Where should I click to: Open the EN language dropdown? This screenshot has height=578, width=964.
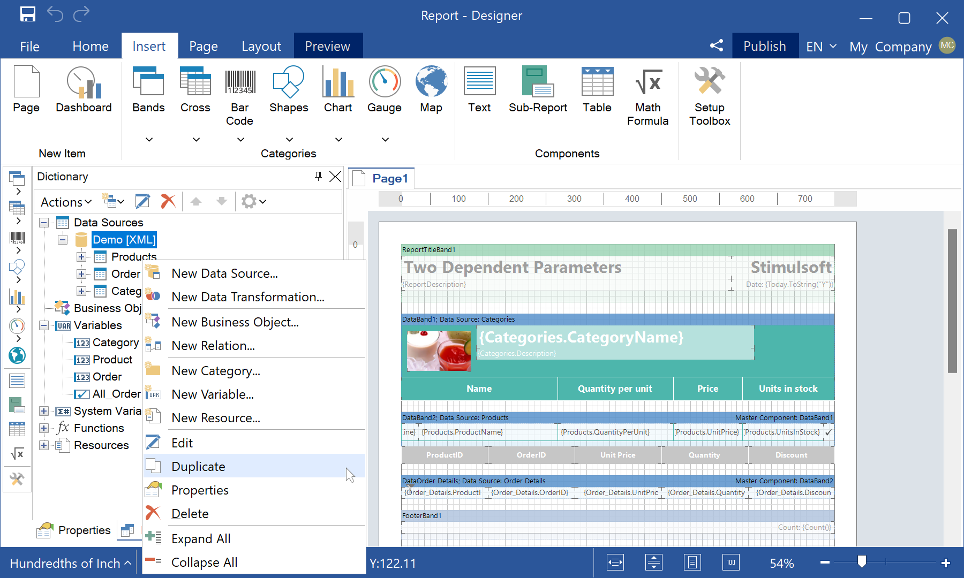click(821, 47)
